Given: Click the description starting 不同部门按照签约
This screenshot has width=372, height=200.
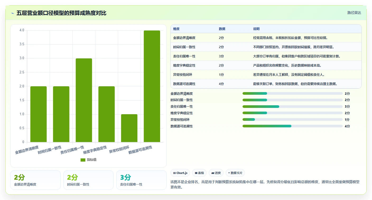Looking at the screenshot, I should (x=294, y=47).
